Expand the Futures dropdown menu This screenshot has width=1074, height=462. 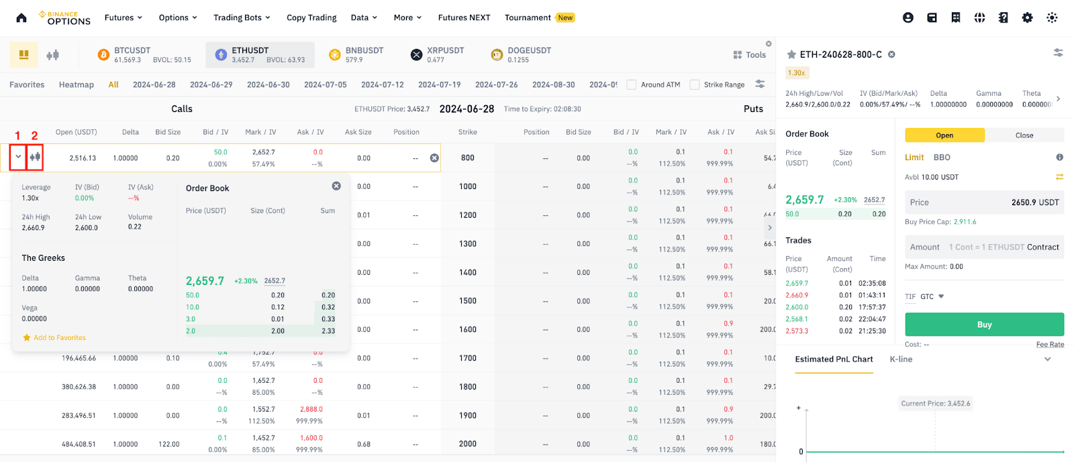[x=124, y=18]
